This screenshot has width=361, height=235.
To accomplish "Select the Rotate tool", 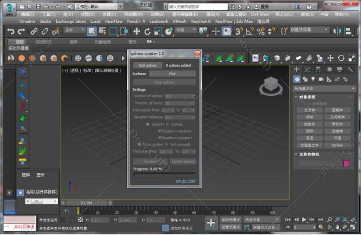I will pos(147,31).
